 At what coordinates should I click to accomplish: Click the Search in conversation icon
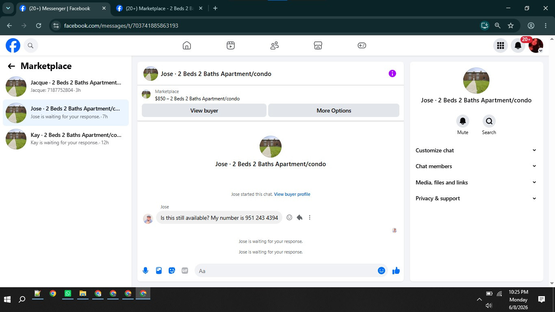pos(489,121)
